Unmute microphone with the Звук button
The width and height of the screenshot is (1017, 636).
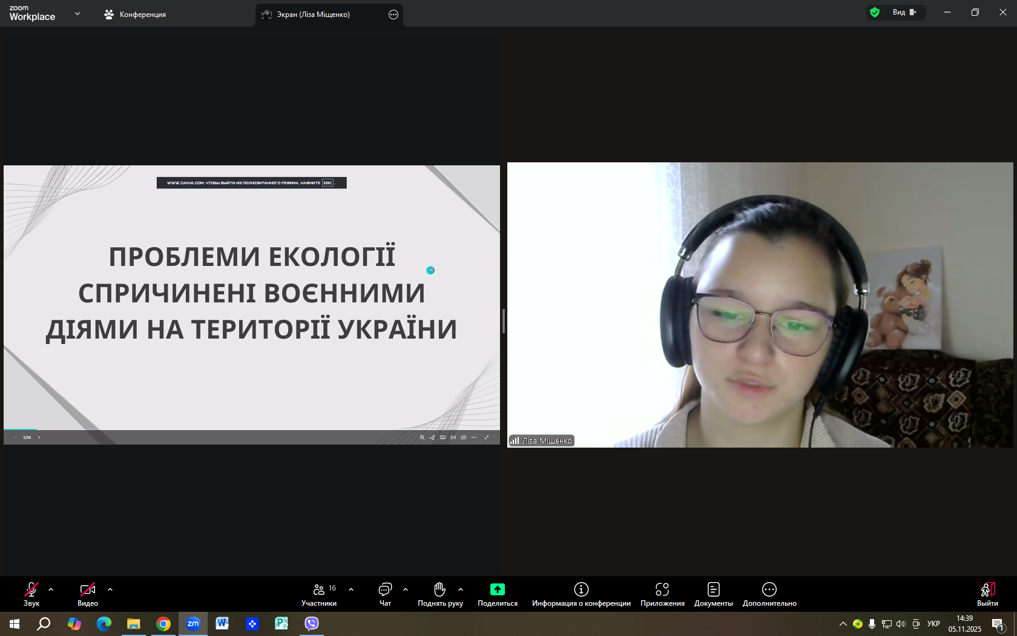31,594
